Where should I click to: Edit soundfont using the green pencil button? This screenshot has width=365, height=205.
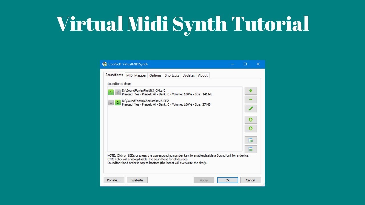click(x=251, y=108)
